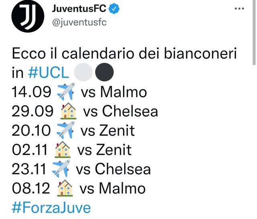Open the #ForzaJuve hashtag

51,207
